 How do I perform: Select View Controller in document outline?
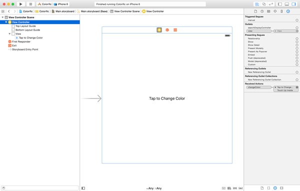click(40, 22)
